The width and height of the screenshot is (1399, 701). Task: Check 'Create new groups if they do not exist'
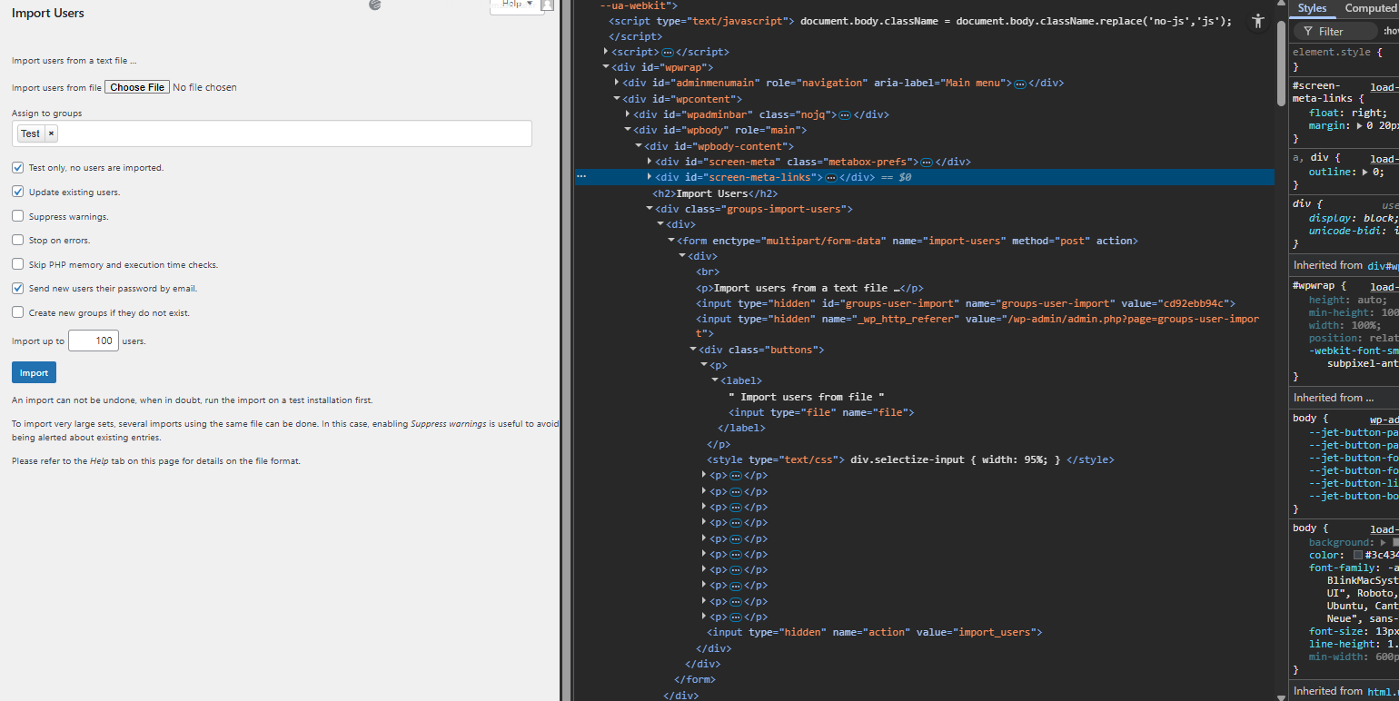[x=18, y=312]
